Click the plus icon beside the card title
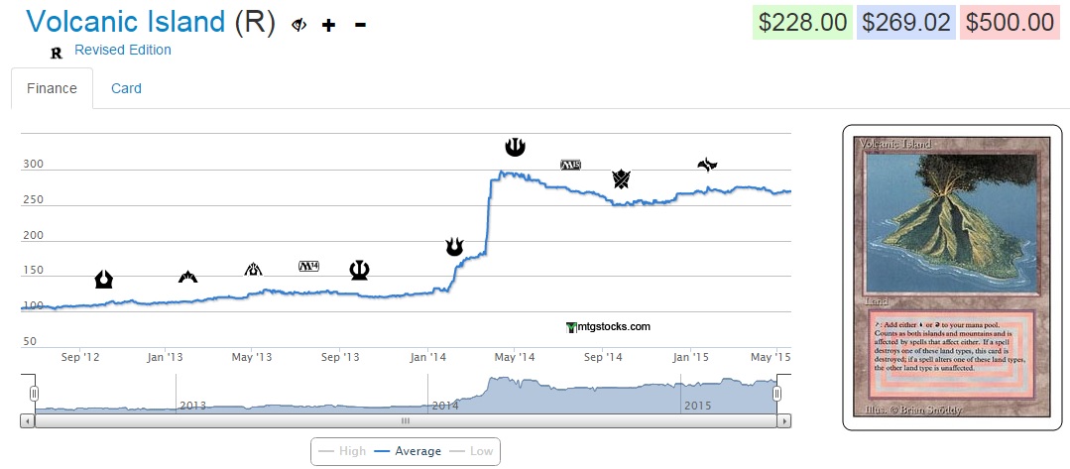This screenshot has height=469, width=1070. [x=329, y=24]
